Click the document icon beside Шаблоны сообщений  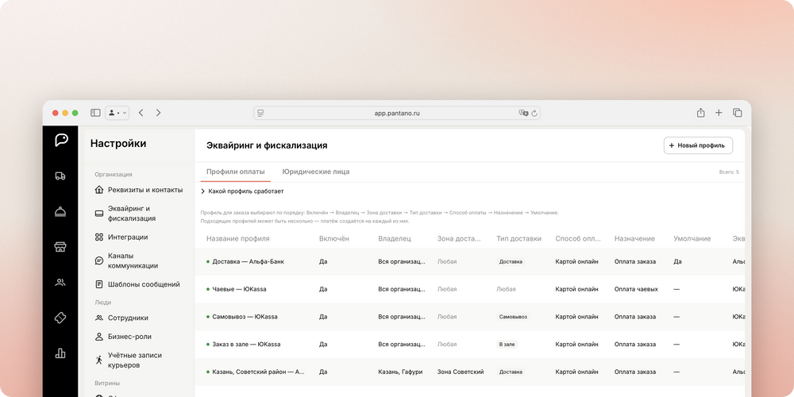pyautogui.click(x=99, y=284)
